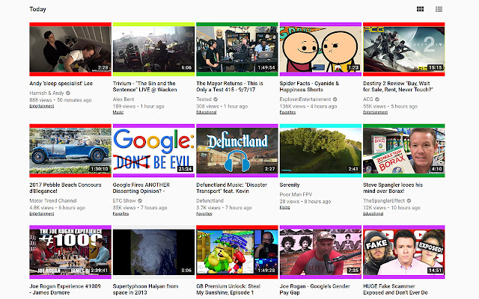Click title "The Mayor Returns - This is Only a Test"
Viewport: 479px width, 299px height.
pos(230,87)
